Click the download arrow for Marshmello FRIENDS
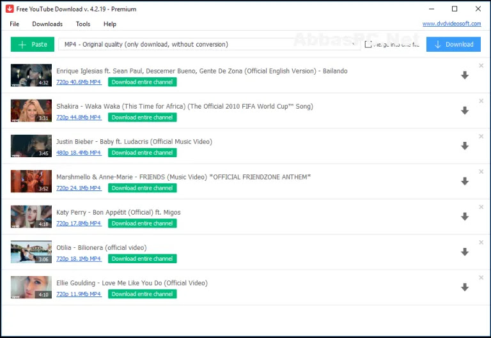491x338 pixels. [465, 181]
